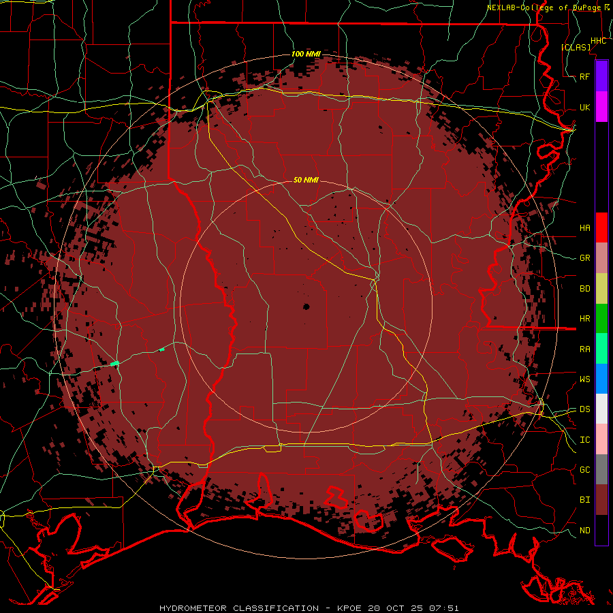This screenshot has height=613, width=613.
Task: Select the brown BI legend swatch
Action: coord(601,500)
